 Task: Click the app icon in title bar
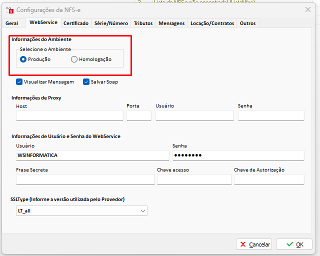[x=9, y=9]
